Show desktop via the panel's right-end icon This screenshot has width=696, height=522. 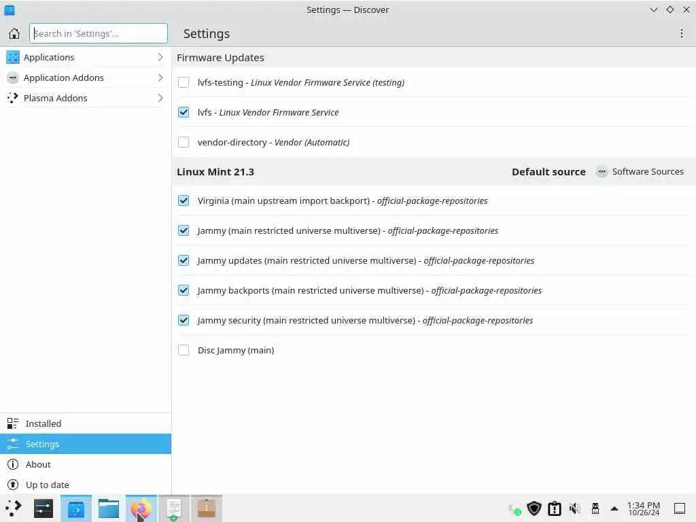click(x=680, y=508)
